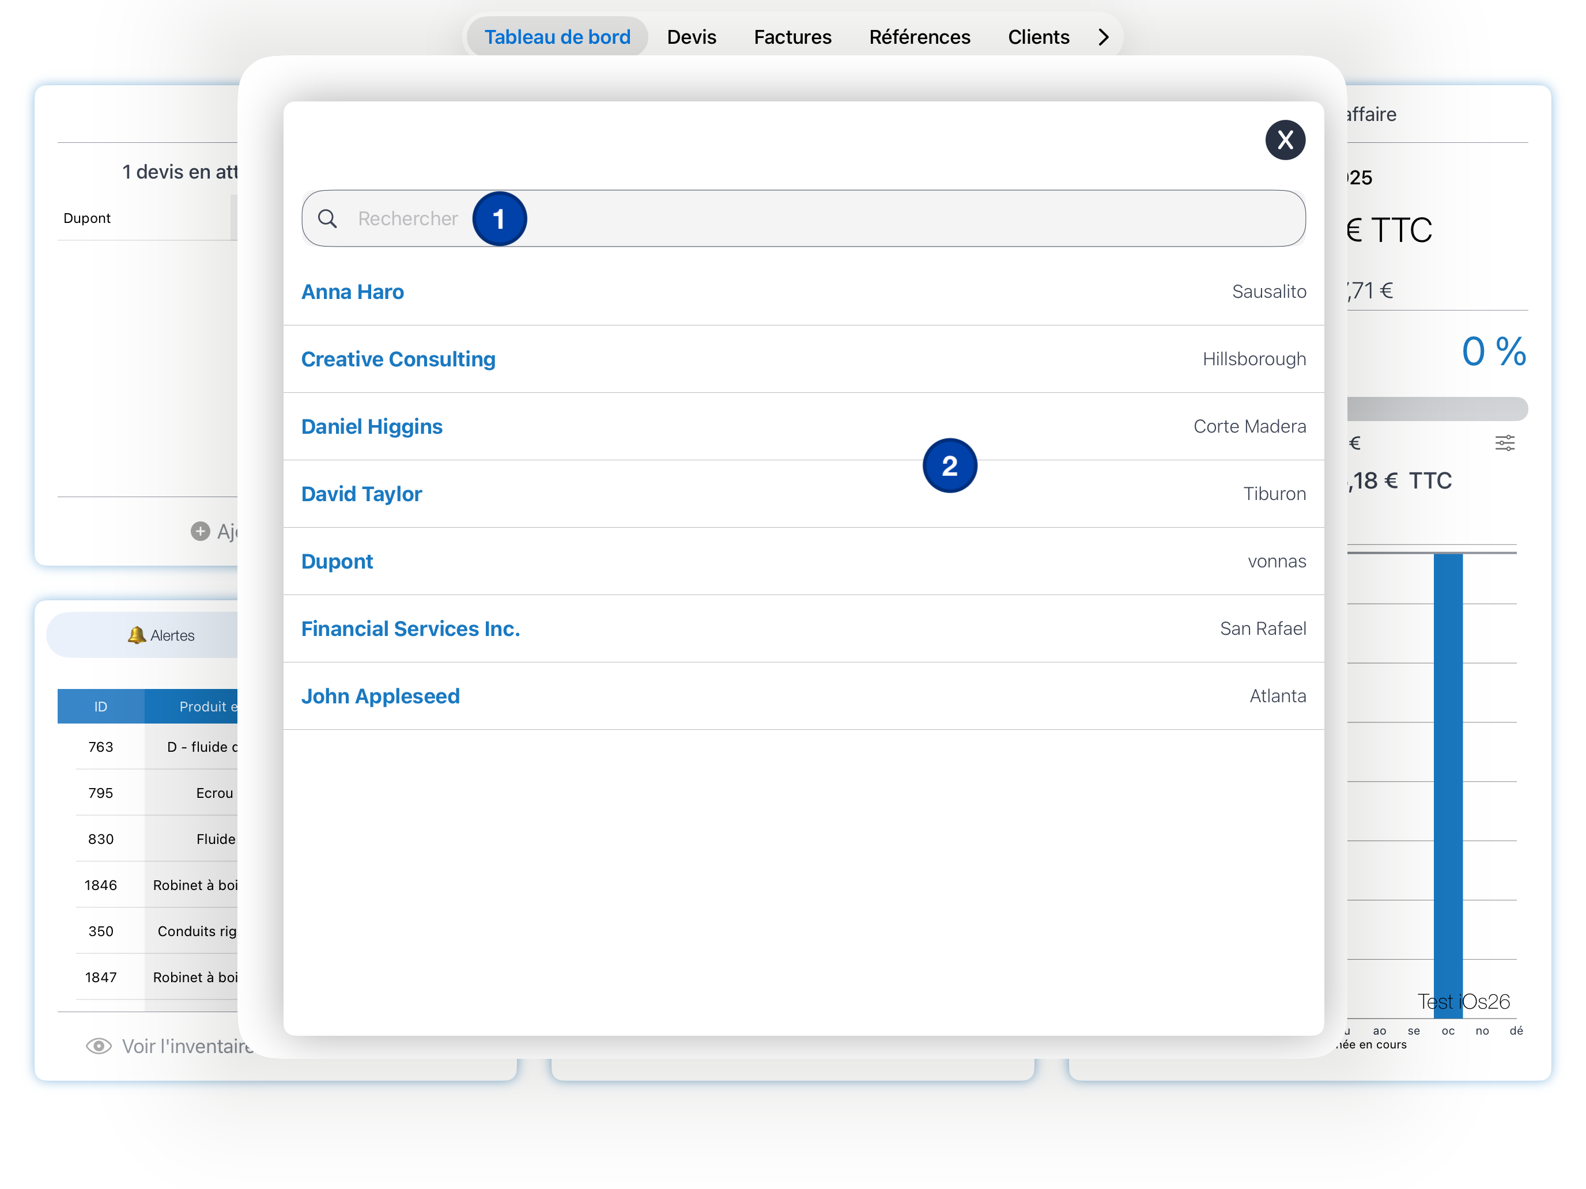Screen dimensions: 1586x1189
Task: Select client Anna Haro
Action: (353, 291)
